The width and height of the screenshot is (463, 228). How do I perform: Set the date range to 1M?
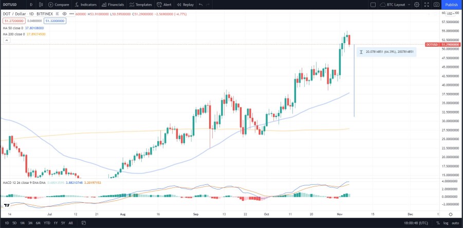22,223
